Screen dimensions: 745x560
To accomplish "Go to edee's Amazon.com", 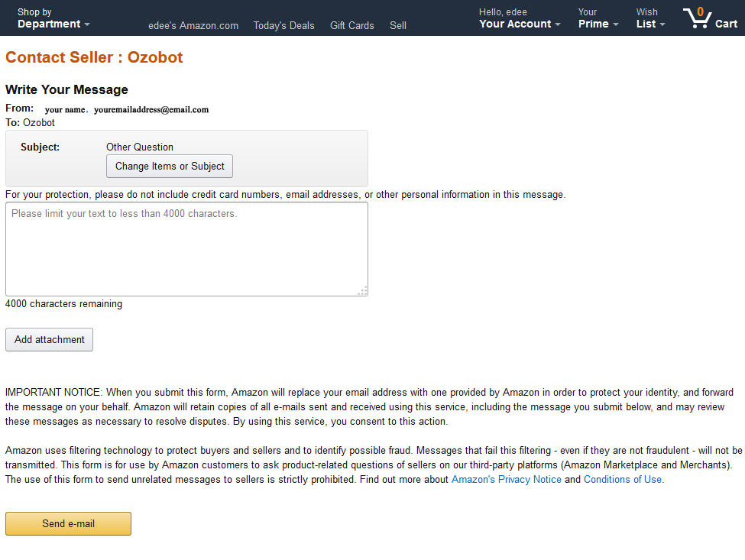I will pyautogui.click(x=193, y=26).
